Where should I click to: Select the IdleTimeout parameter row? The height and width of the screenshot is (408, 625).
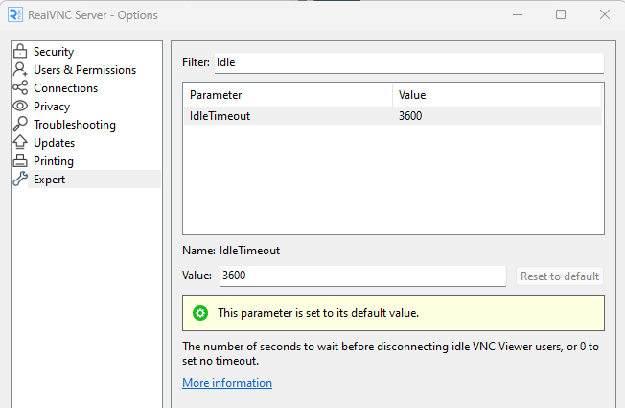(393, 116)
